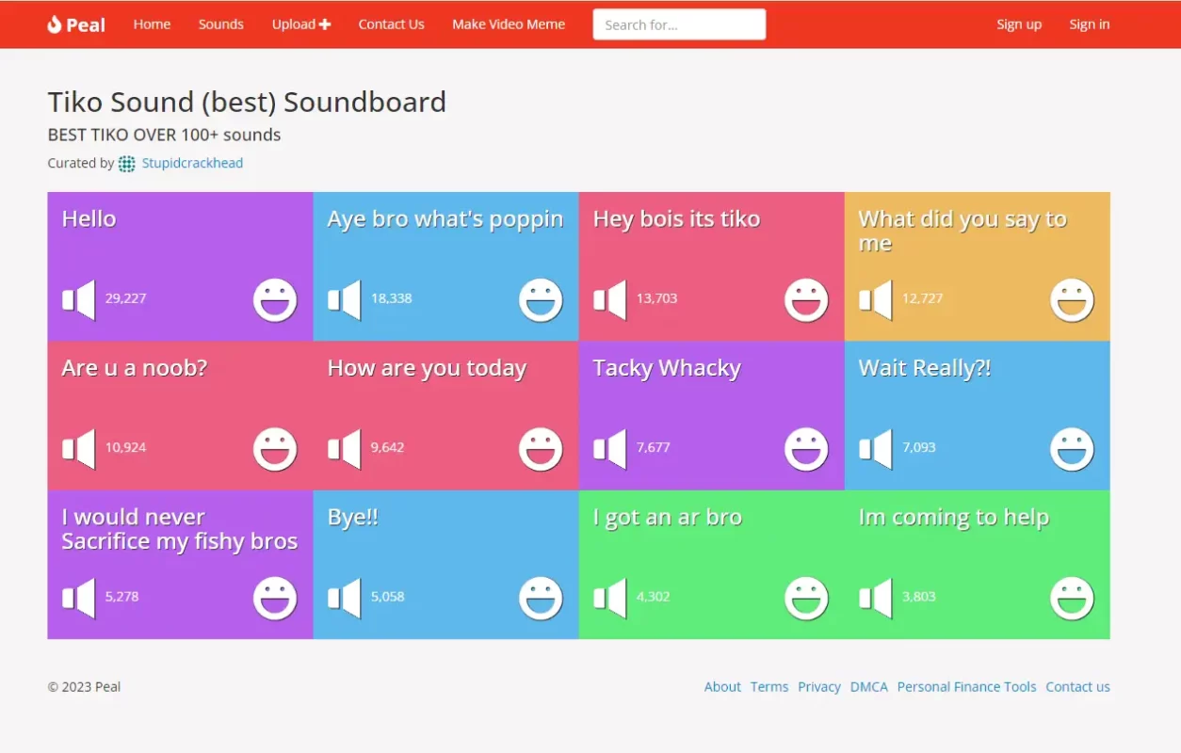Screen dimensions: 1181x753
Task: Click speaker on What did you say to me
Action: [x=875, y=300]
